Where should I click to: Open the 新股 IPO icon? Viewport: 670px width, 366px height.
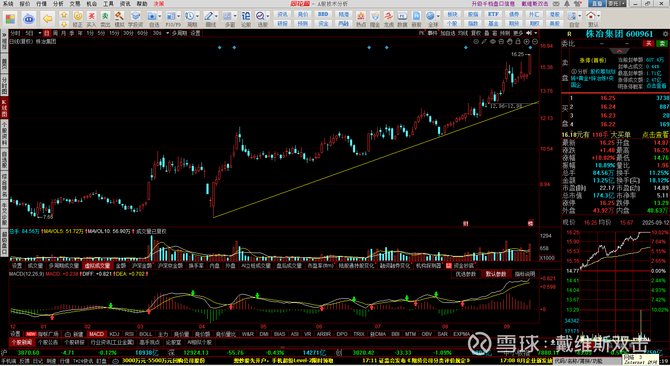point(416,16)
